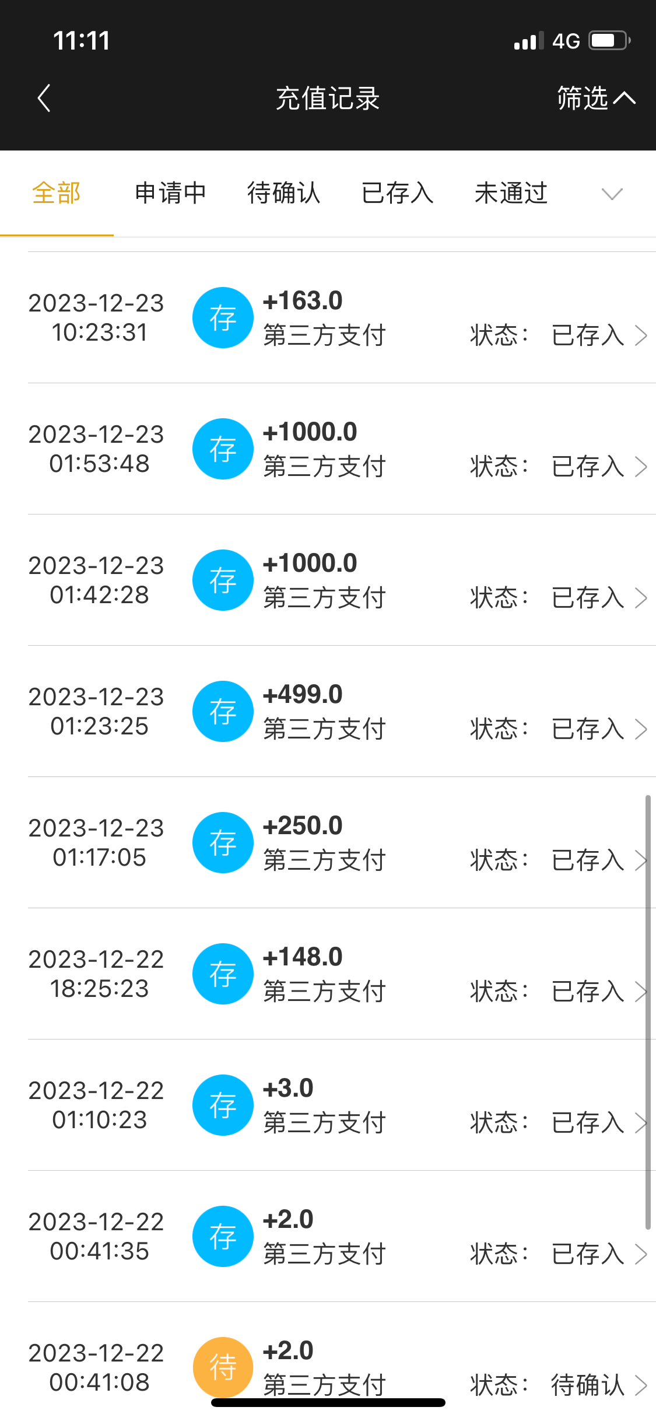
Task: Click the blue 存 icon for +163.0 deposit
Action: (x=223, y=318)
